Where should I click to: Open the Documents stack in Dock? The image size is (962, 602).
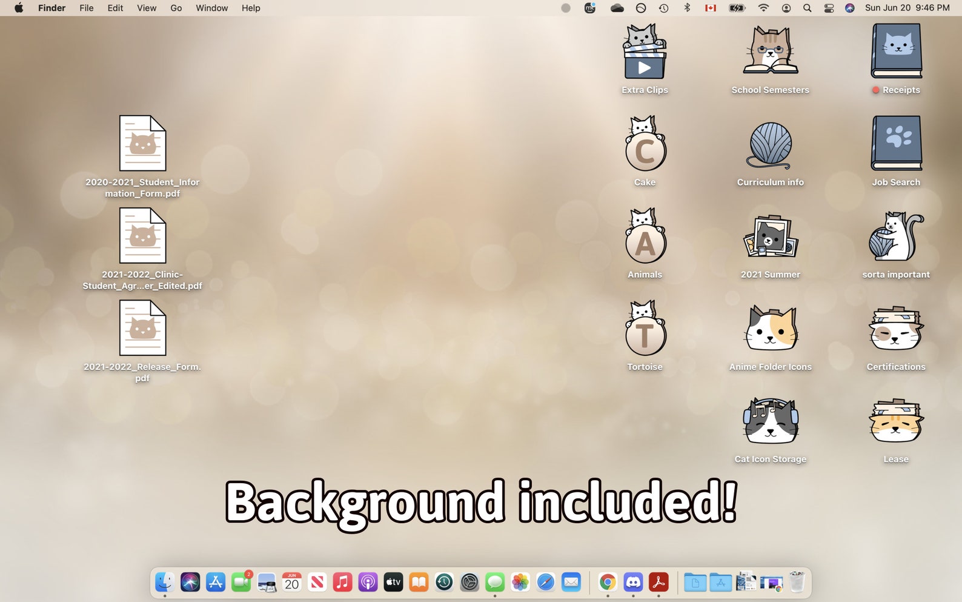click(x=695, y=583)
